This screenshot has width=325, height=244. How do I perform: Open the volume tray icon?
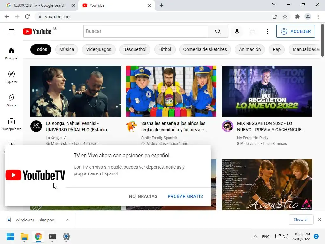pyautogui.click(x=286, y=236)
